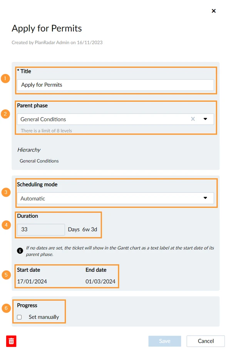Select the General Conditions hierarchy entry

click(39, 161)
